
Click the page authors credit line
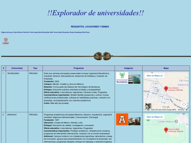[45, 32]
